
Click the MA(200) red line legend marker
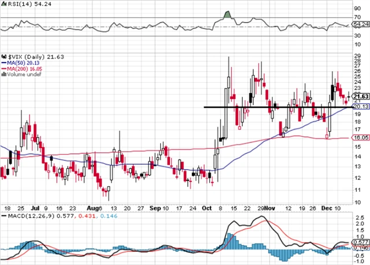(x=3, y=68)
